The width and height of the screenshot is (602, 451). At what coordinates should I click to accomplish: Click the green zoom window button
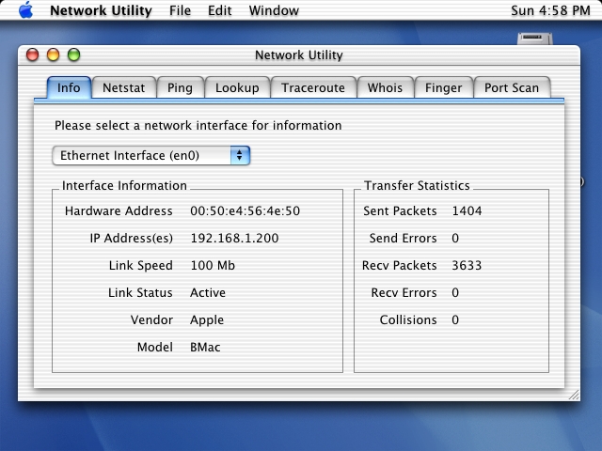73,54
